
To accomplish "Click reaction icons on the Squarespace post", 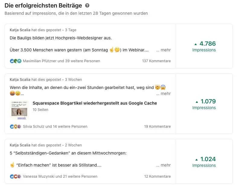I will pyautogui.click(x=16, y=127).
